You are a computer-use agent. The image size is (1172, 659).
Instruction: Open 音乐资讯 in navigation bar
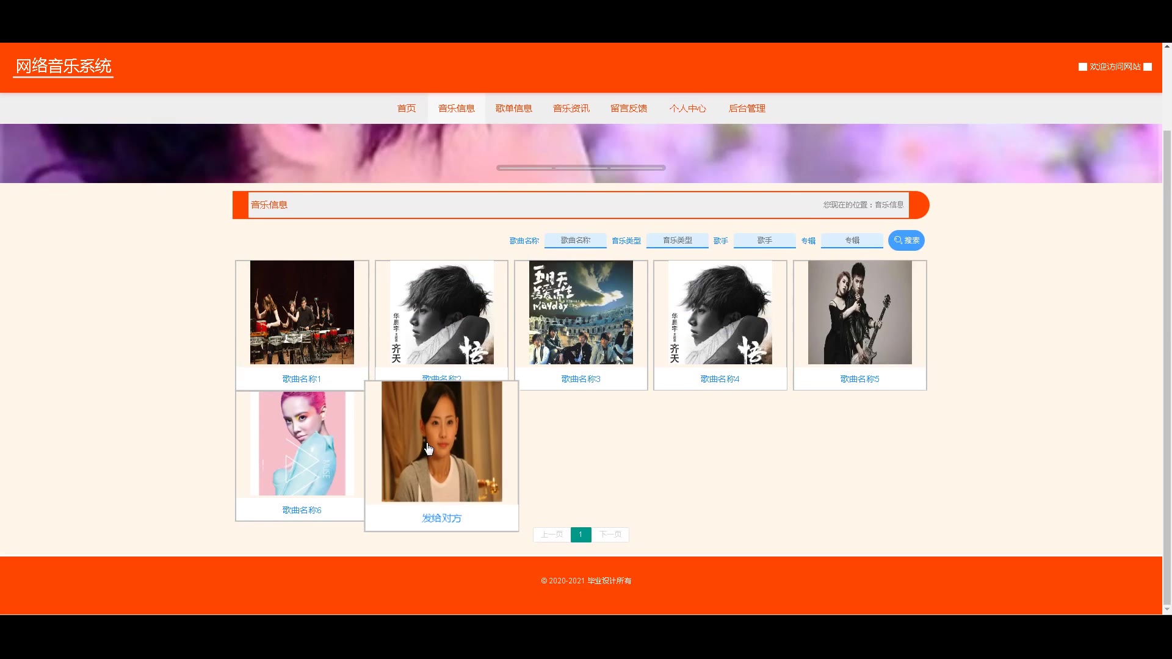pos(571,109)
